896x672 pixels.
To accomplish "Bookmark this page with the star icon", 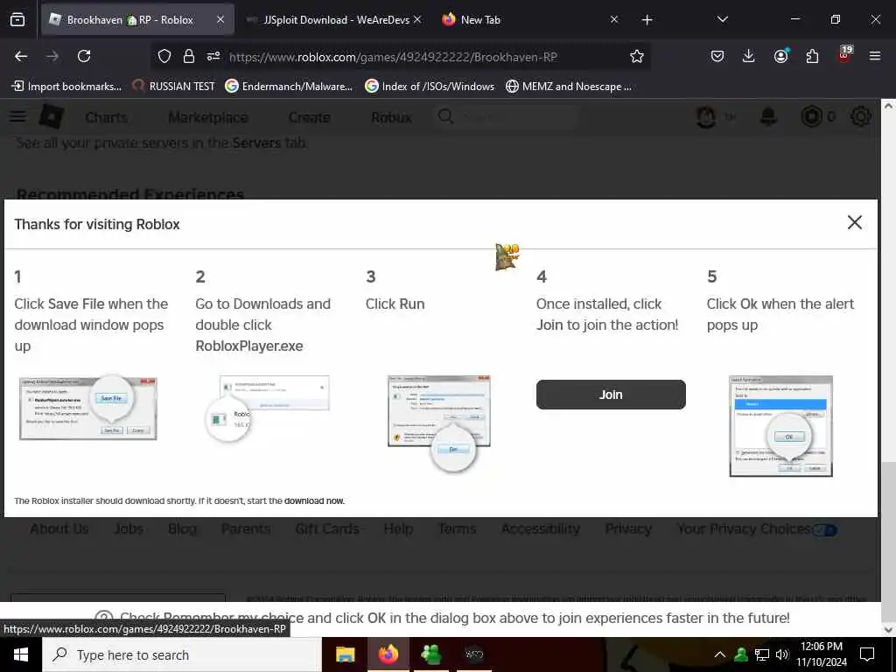I will (x=637, y=56).
